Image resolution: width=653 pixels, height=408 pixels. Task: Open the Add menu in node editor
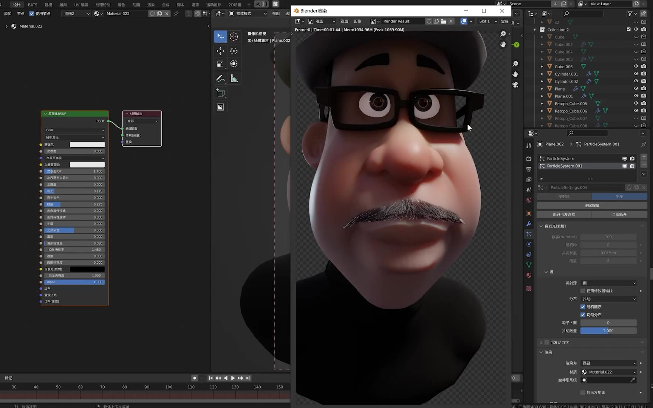[x=8, y=14]
